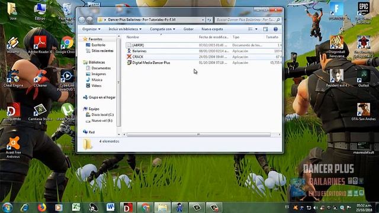Open the Equipo desktop icon

(x=40, y=11)
